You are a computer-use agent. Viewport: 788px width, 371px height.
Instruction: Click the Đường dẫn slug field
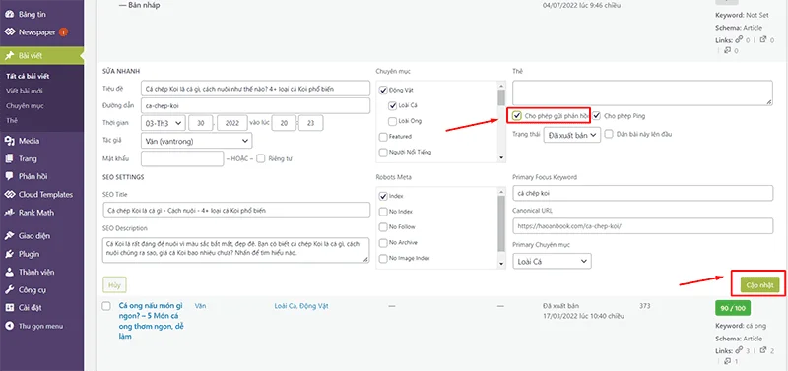pos(256,106)
